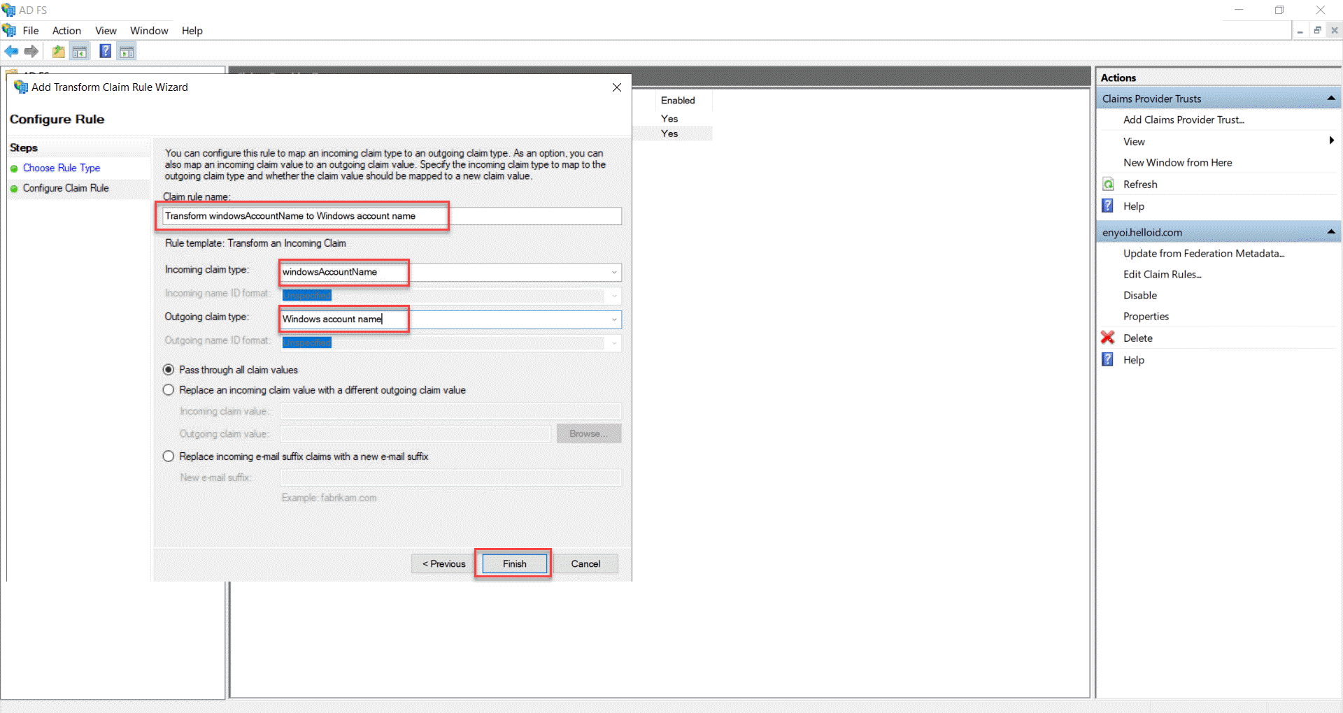Click Add Claims Provider Trust action
The image size is (1343, 713).
pos(1184,120)
